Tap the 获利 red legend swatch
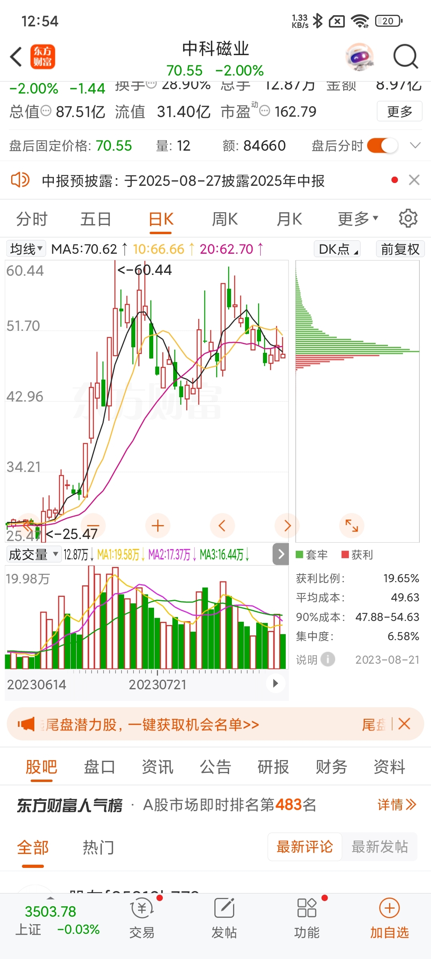The image size is (431, 959). pyautogui.click(x=345, y=555)
